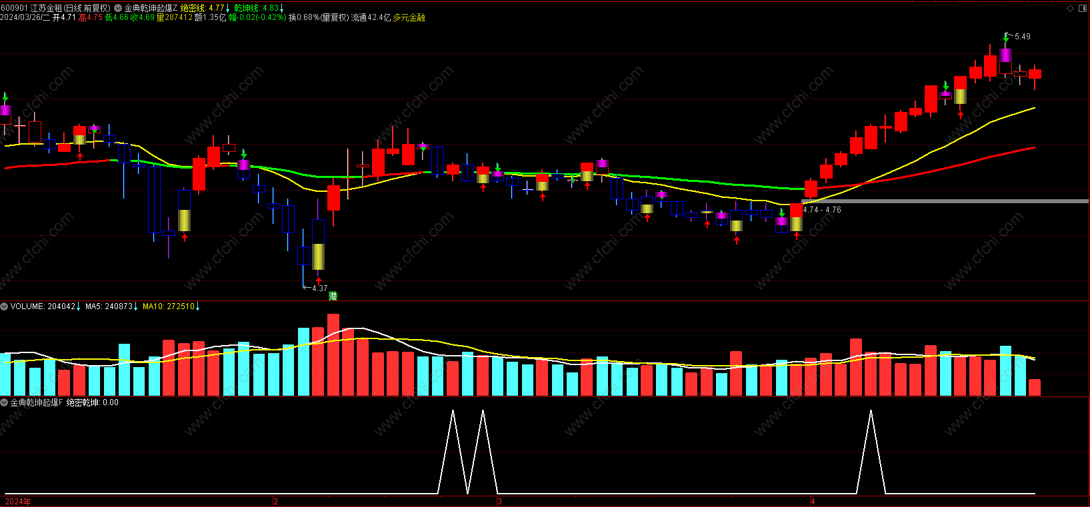Click the red up arrow below 4.37 candle
The height and width of the screenshot is (507, 1090).
click(318, 280)
